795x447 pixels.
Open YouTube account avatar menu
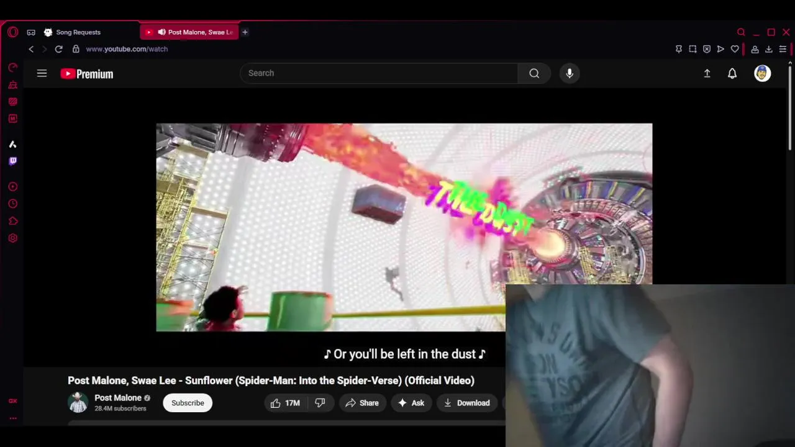(x=763, y=73)
